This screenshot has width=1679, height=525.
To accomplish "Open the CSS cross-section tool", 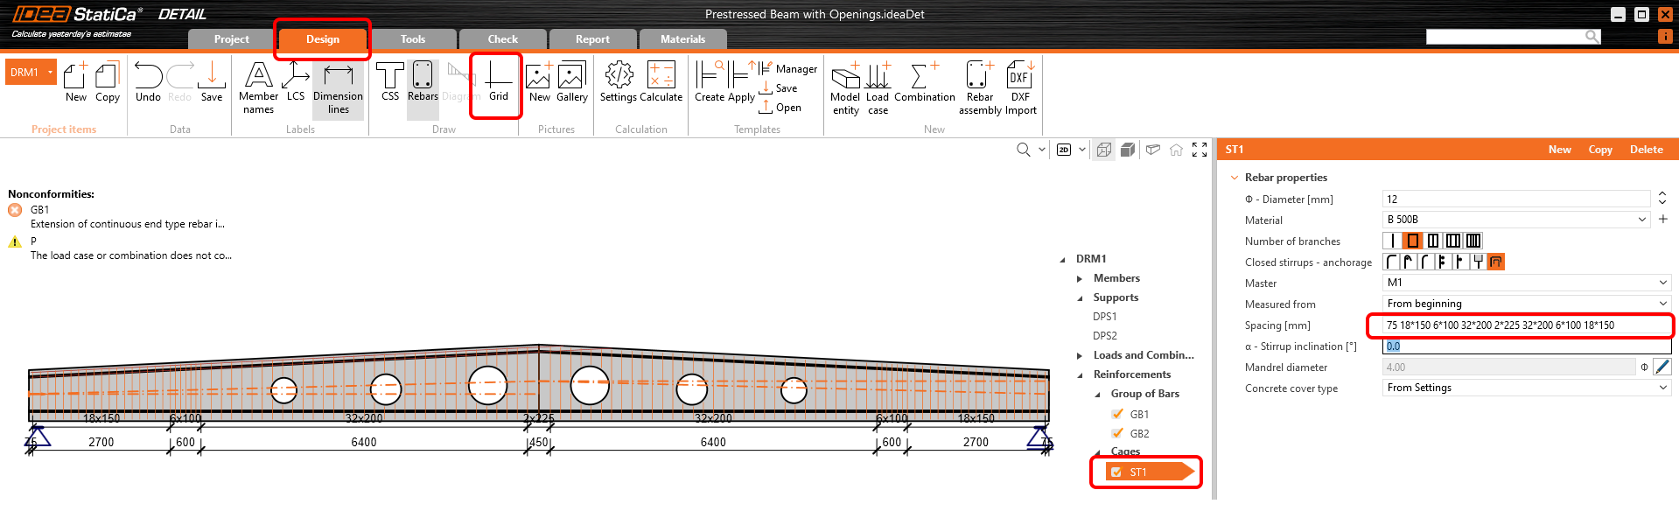I will (x=390, y=82).
